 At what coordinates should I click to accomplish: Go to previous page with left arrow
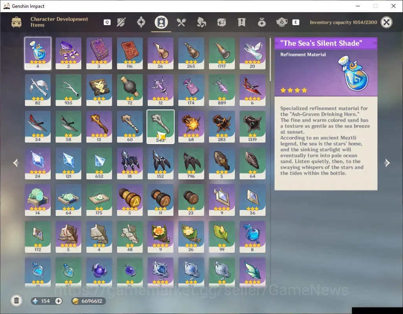pos(16,163)
